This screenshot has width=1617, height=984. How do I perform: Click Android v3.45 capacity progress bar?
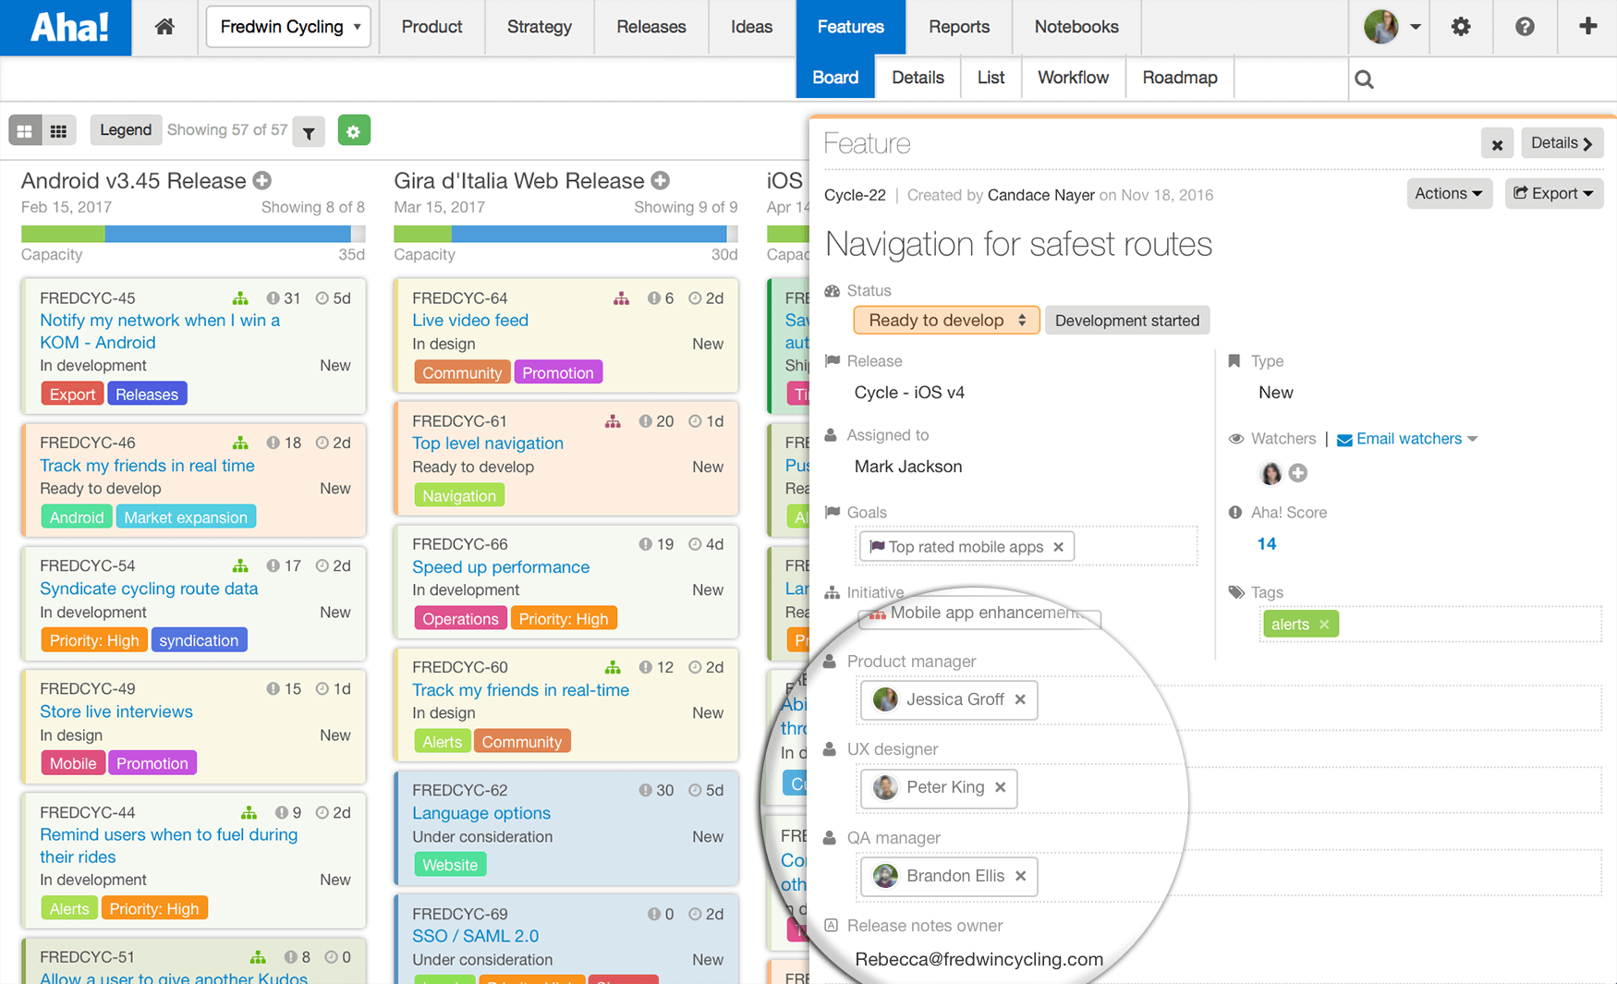click(193, 234)
